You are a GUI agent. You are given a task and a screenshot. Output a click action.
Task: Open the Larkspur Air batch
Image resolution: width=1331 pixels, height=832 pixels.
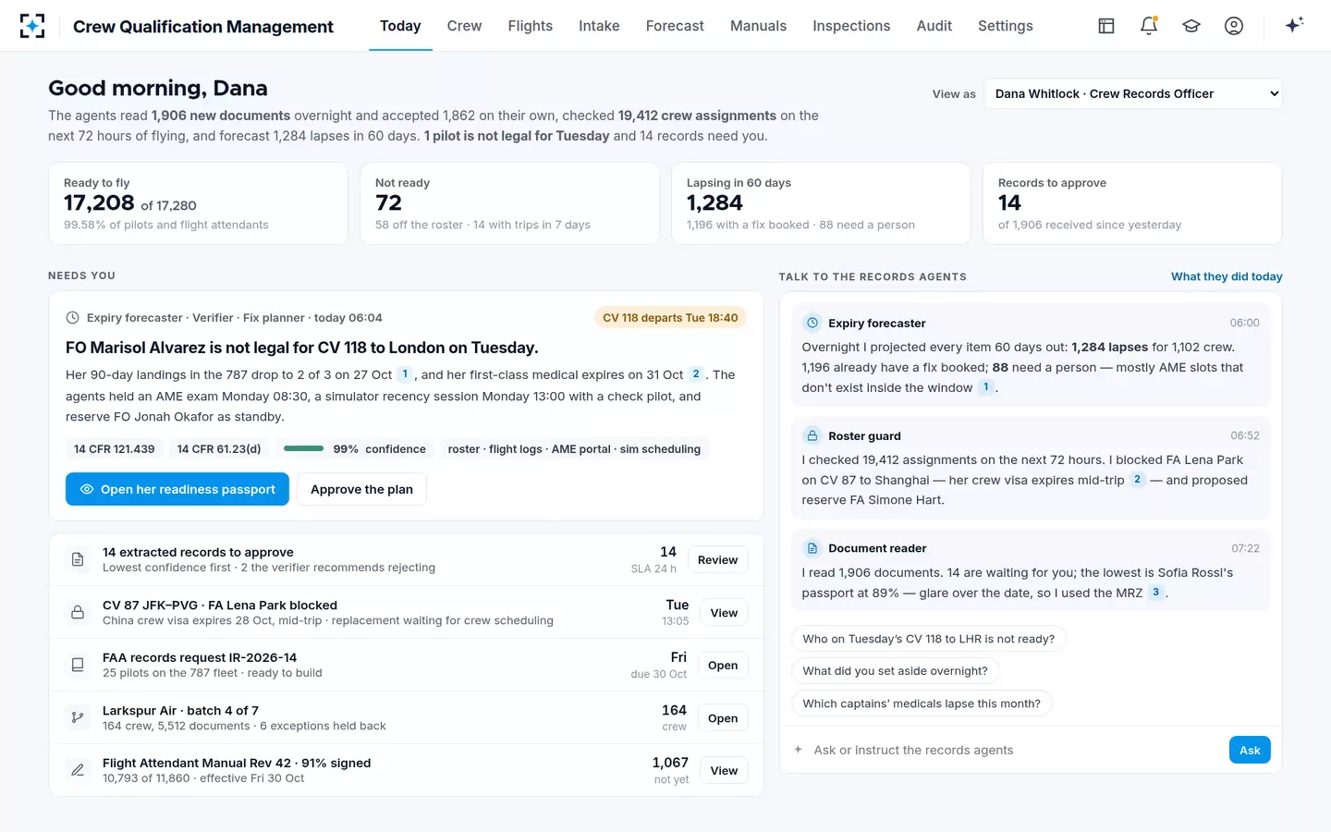pos(723,718)
